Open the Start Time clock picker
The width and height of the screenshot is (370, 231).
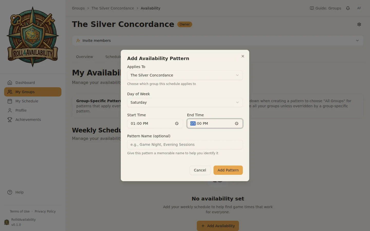point(177,123)
